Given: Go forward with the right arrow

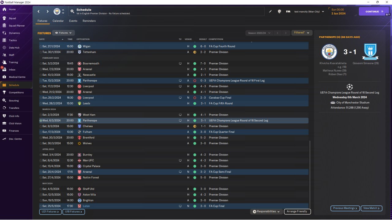Looking at the screenshot, I should pyautogui.click(x=47, y=12).
